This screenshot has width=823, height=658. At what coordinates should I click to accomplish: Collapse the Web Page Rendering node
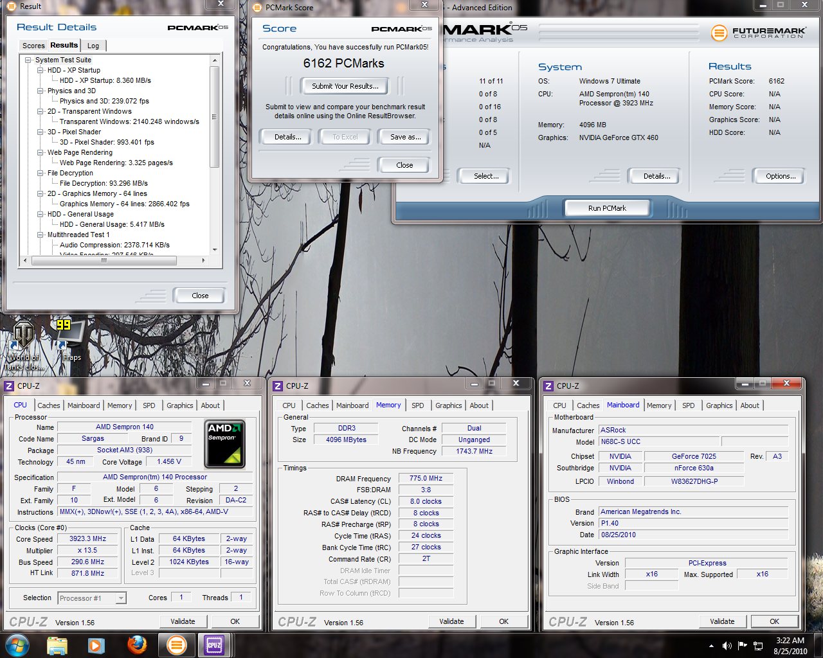tap(40, 152)
